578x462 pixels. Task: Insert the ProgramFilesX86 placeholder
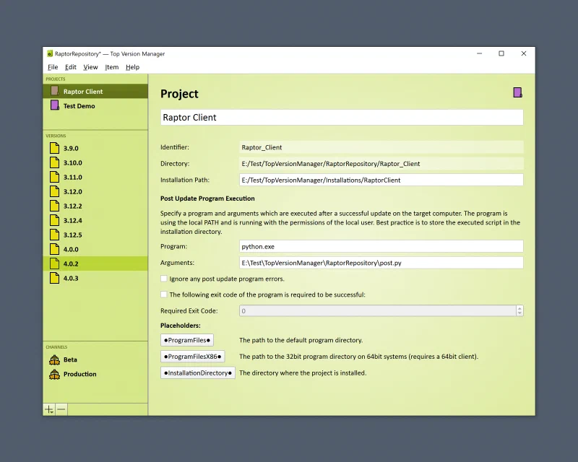point(192,357)
